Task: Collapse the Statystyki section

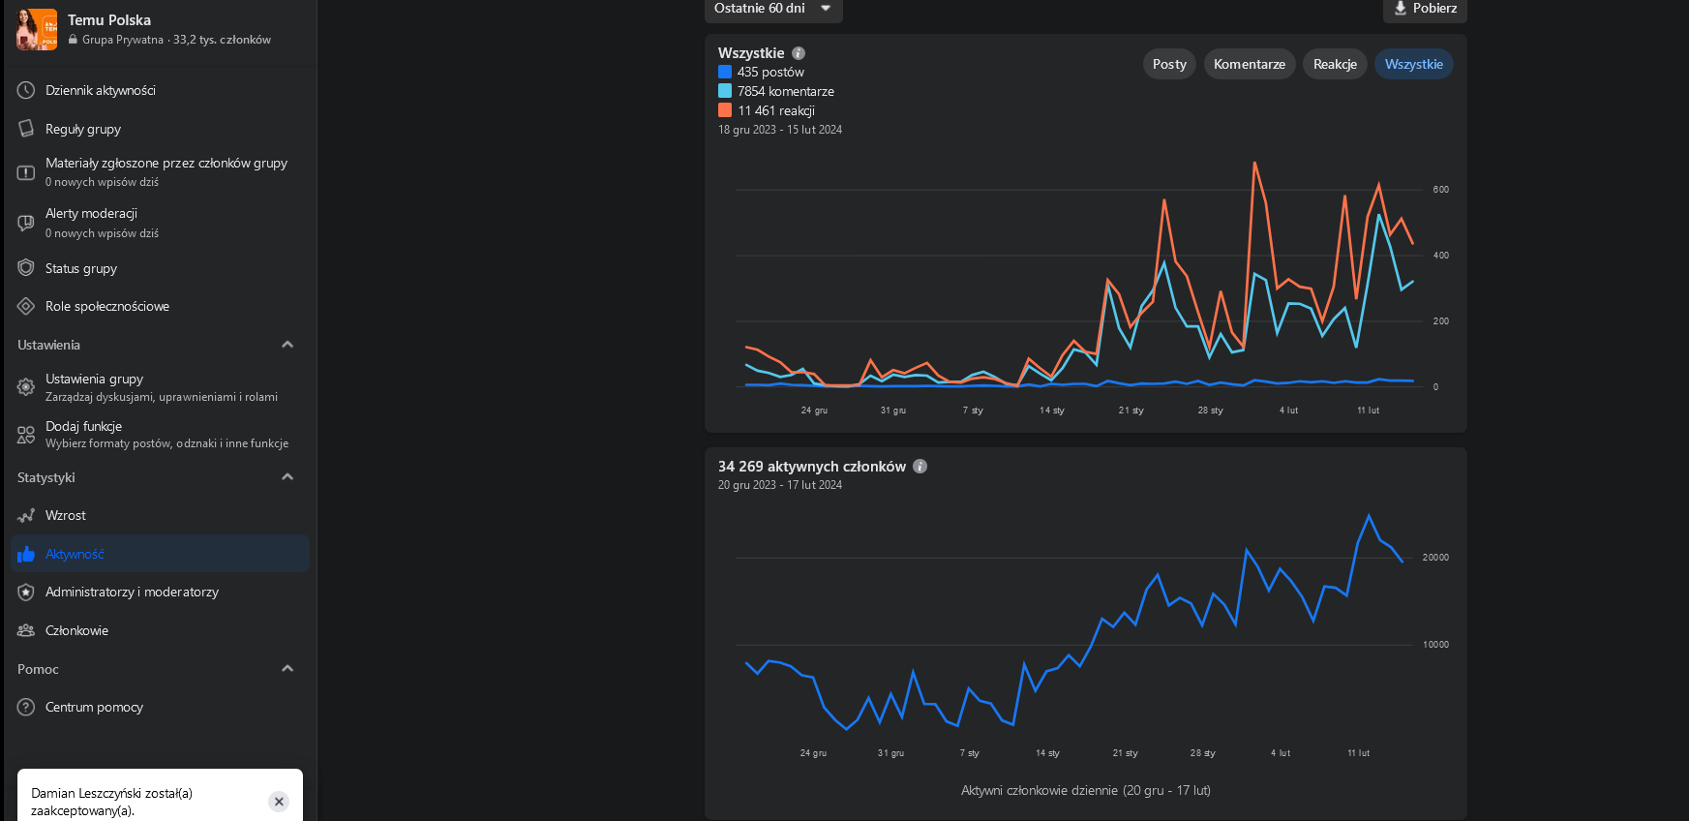Action: point(287,477)
